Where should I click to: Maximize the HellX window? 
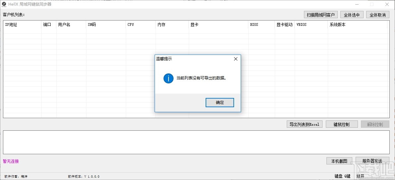coord(372,4)
